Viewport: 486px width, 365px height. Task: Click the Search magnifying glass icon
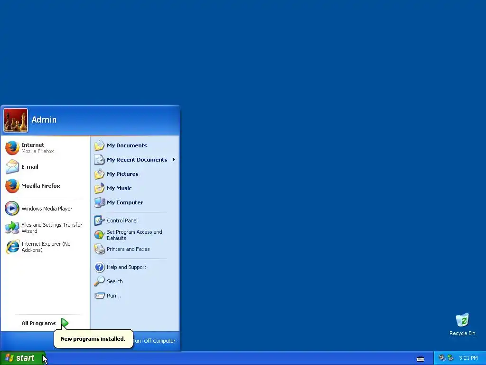99,281
